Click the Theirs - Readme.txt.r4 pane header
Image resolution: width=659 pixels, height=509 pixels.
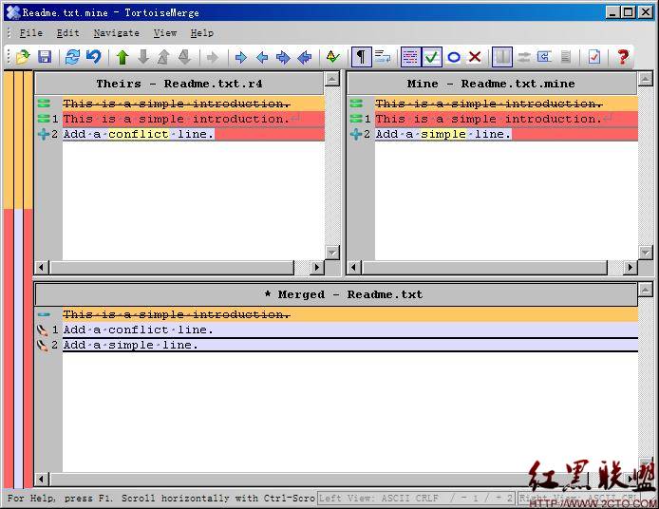point(179,84)
